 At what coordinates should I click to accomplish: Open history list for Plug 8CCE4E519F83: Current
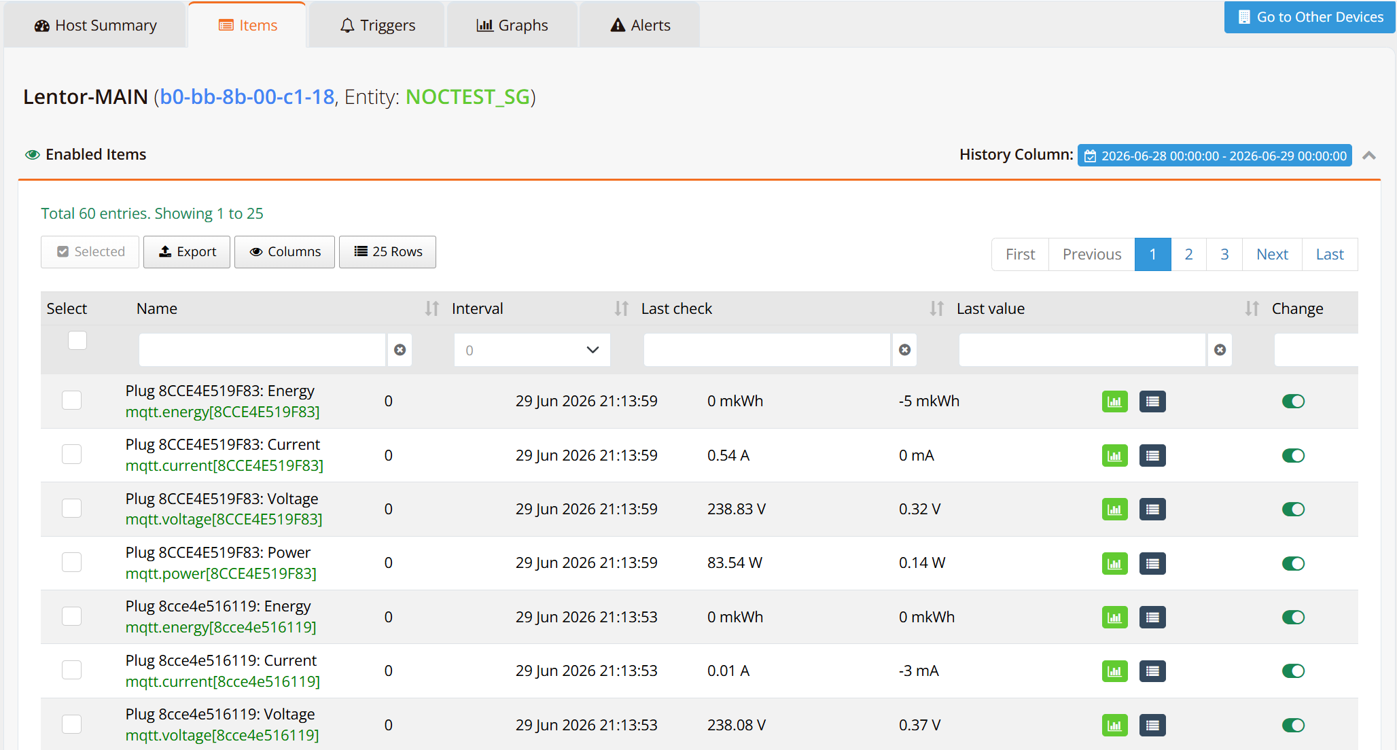[x=1152, y=455]
